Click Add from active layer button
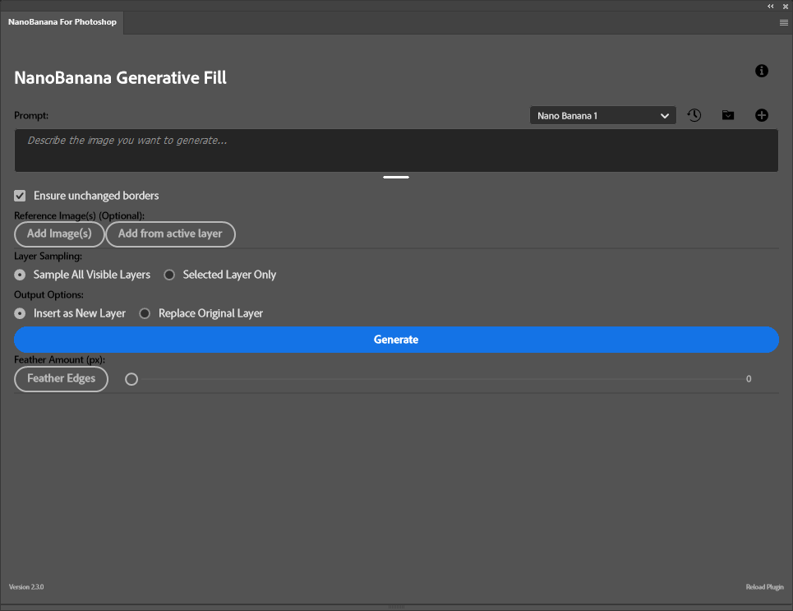 coord(170,234)
